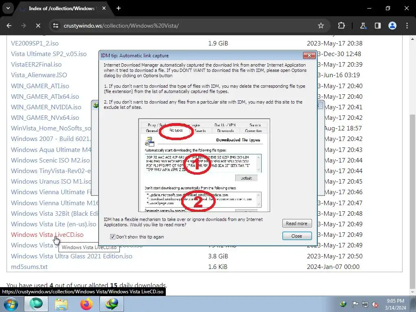
Task: Open WIN_GAMER_NVIDIA.iso link
Action: pyautogui.click(x=46, y=107)
